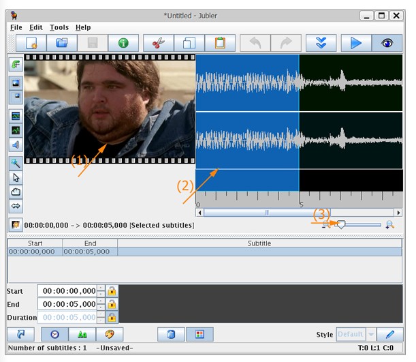Click the End time input field
416x362 pixels.
[67, 304]
